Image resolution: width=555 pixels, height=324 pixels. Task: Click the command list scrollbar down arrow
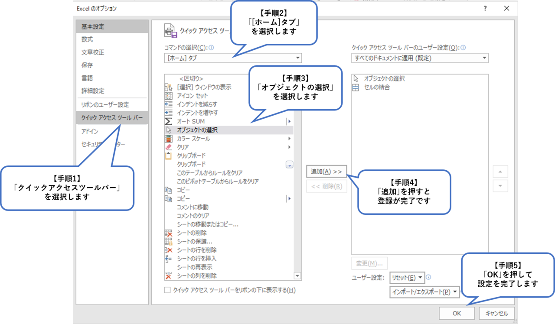point(297,275)
